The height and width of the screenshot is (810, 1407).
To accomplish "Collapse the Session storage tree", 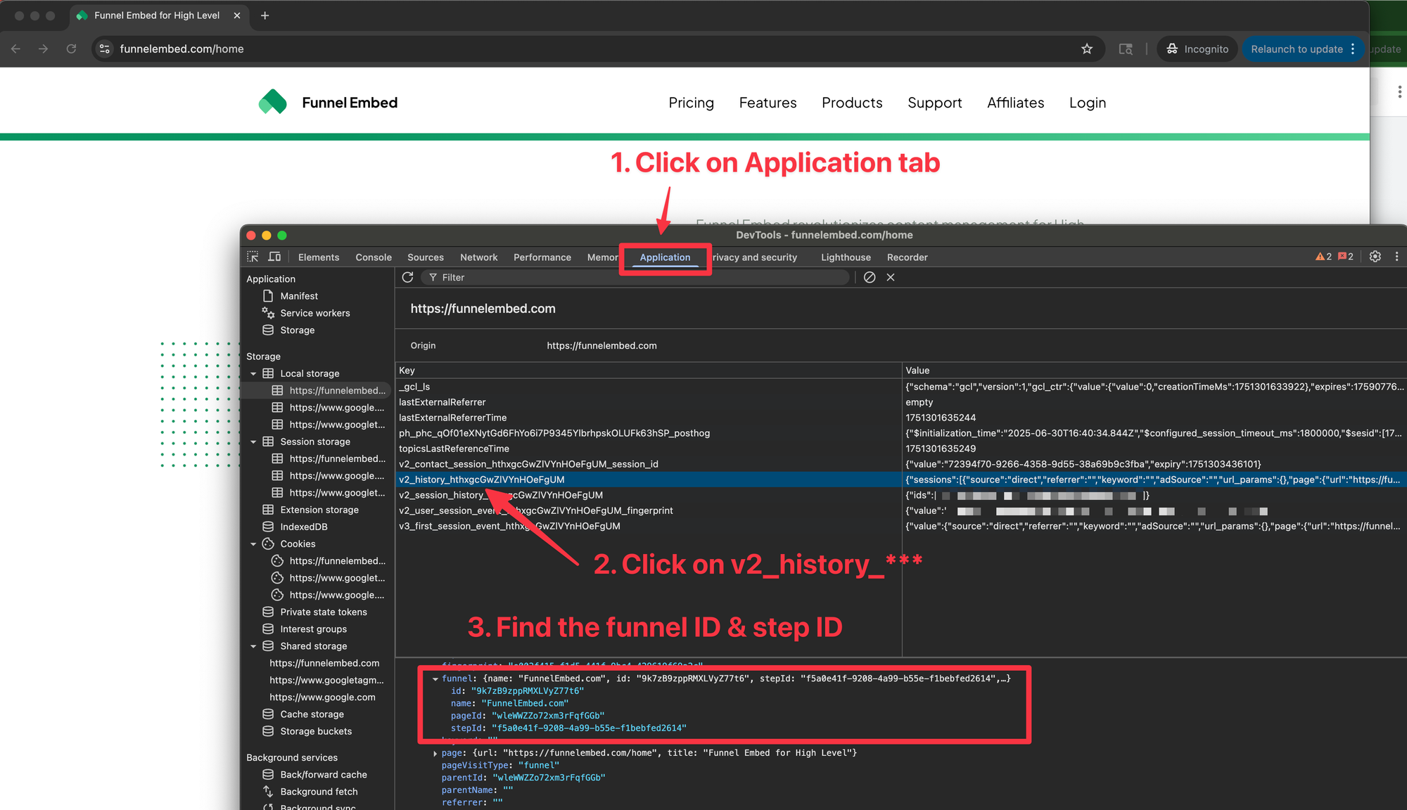I will [x=253, y=442].
